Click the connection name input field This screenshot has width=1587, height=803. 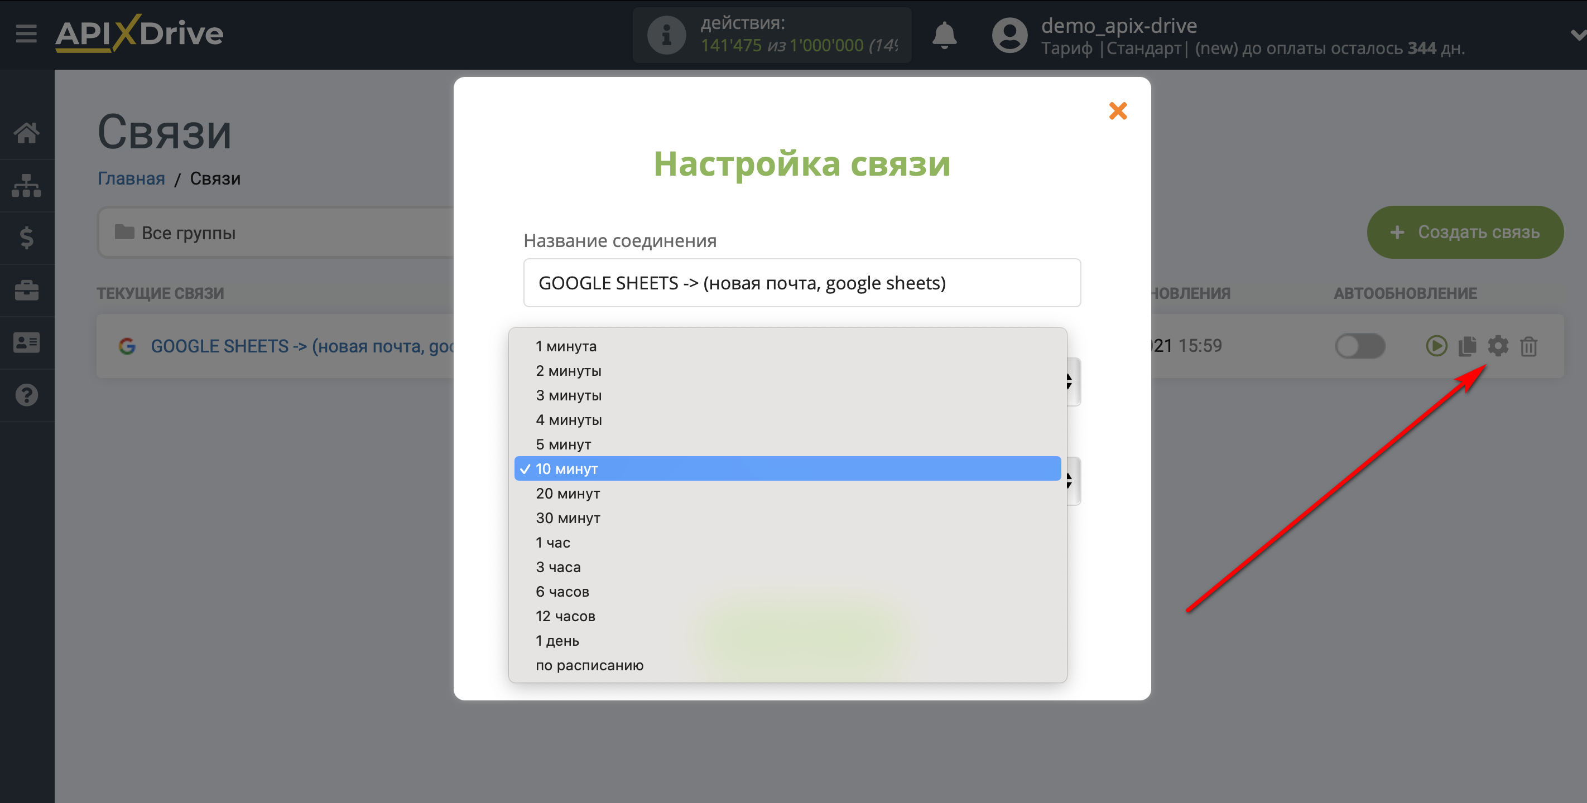coord(801,283)
